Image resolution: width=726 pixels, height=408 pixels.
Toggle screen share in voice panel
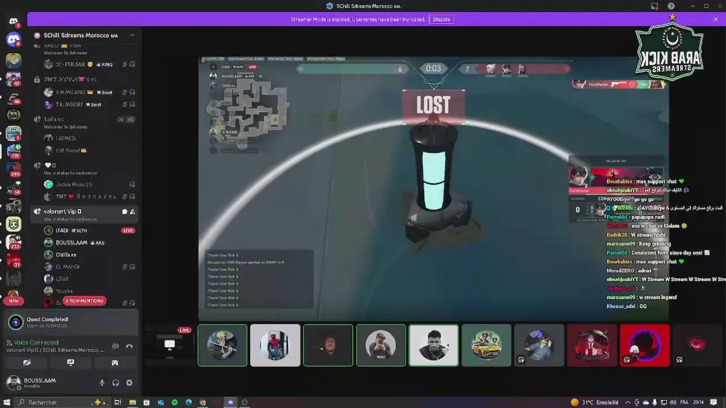click(x=71, y=363)
